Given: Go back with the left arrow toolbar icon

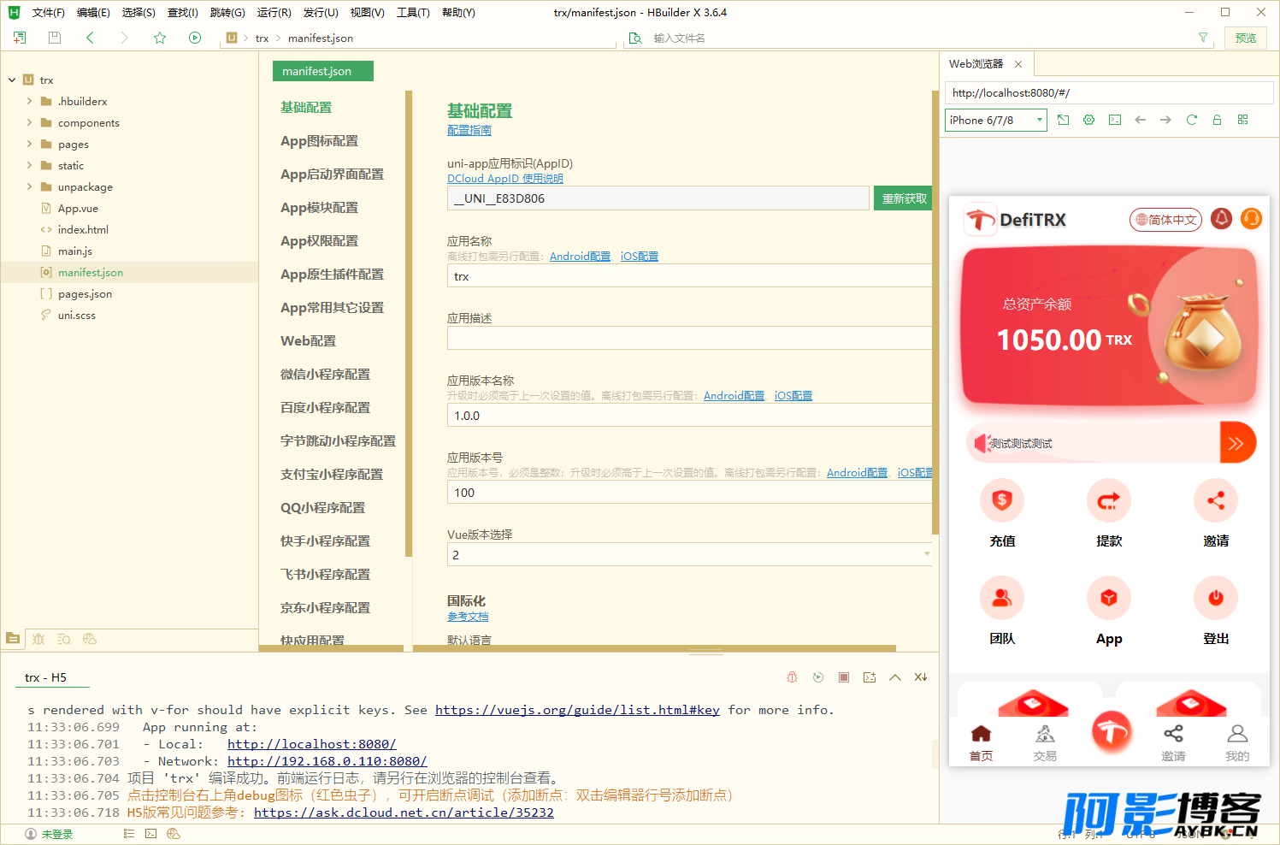Looking at the screenshot, I should [90, 38].
